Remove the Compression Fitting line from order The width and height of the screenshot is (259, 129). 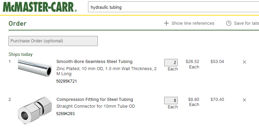[x=244, y=100]
